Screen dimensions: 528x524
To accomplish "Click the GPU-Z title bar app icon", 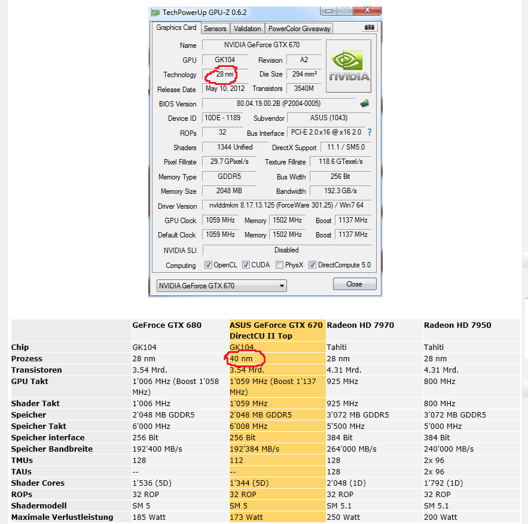I will point(155,13).
